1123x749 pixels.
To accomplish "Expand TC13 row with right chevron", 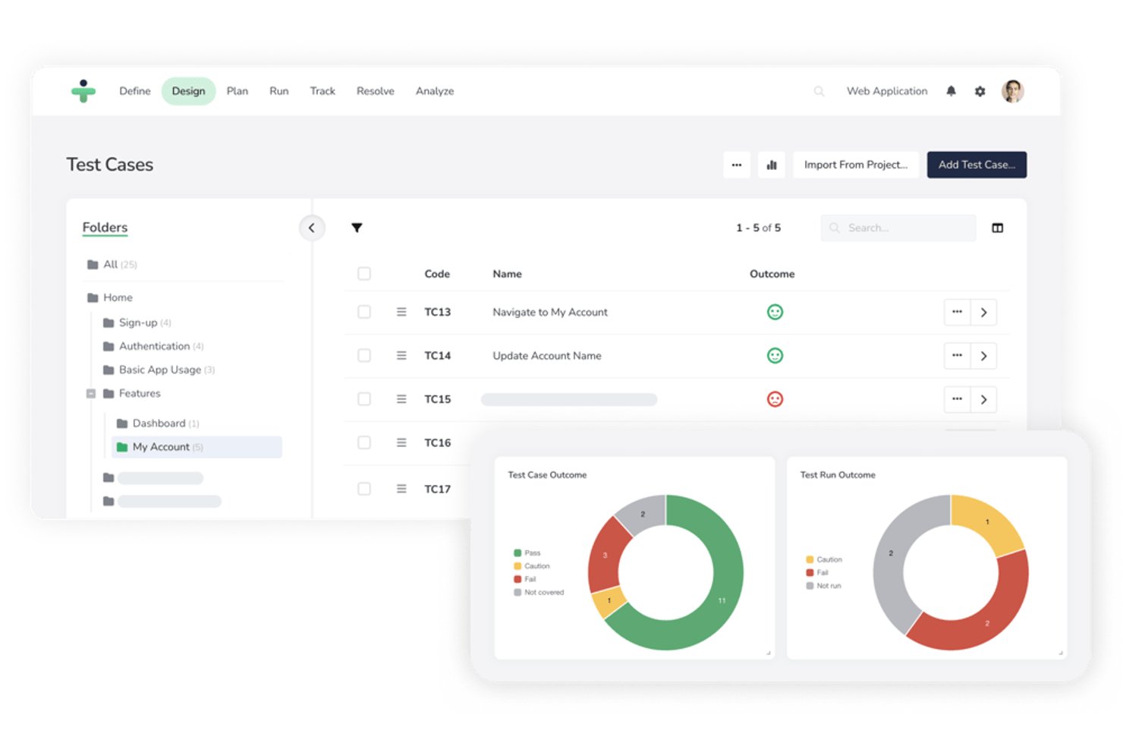I will click(x=983, y=312).
